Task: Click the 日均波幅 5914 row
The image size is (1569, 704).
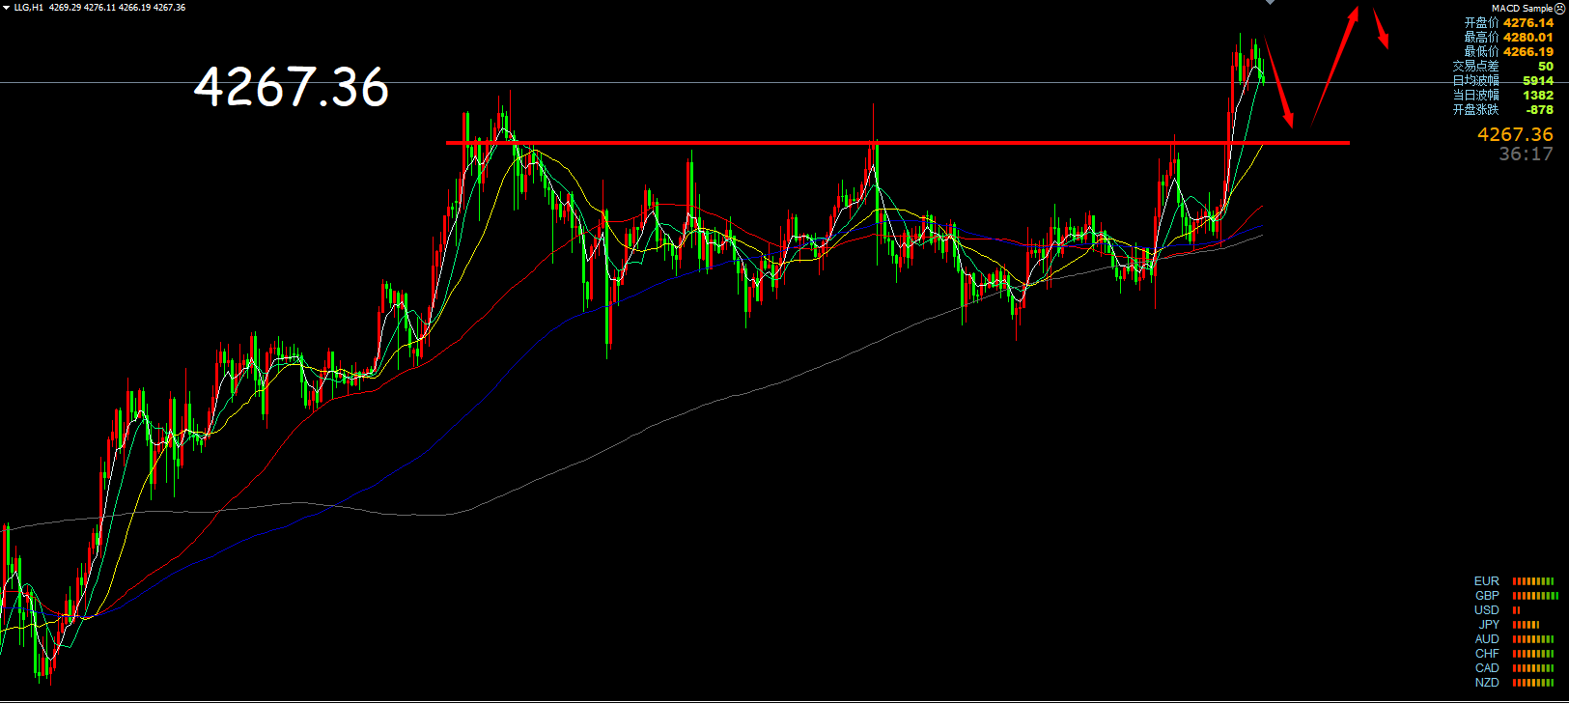Action: click(x=1503, y=80)
